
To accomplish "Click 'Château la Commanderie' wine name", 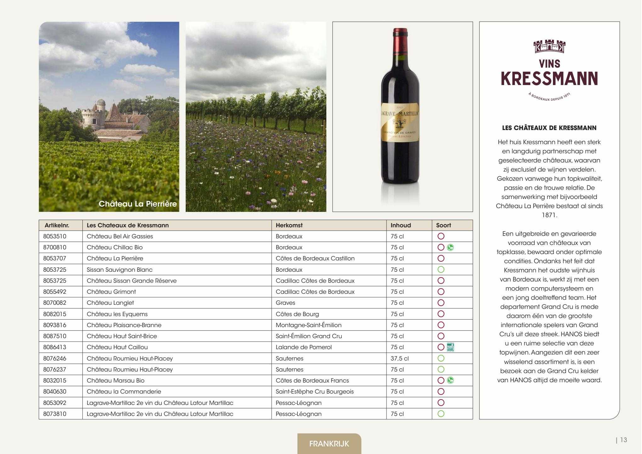I will click(x=124, y=392).
